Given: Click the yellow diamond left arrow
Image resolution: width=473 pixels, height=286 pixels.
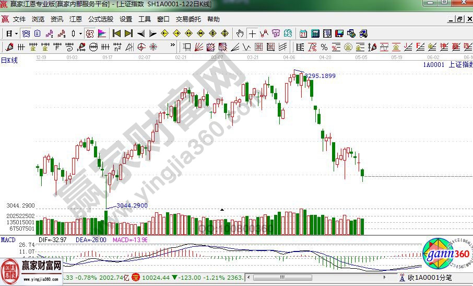Looking at the screenshot, I should pos(164,33).
